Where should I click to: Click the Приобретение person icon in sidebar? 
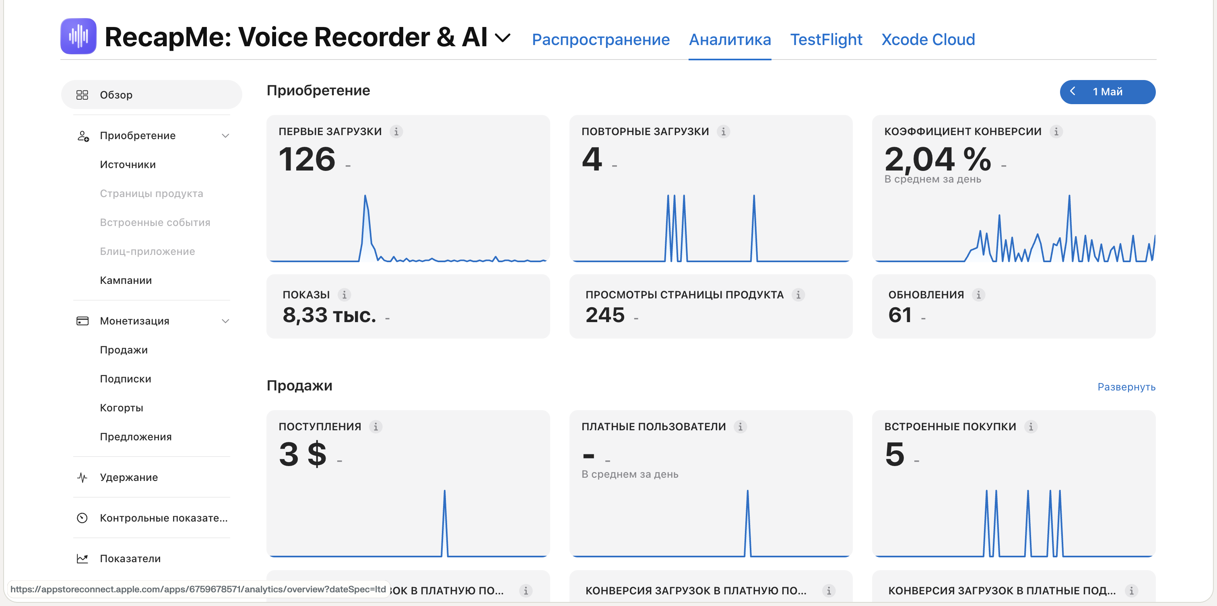click(83, 136)
